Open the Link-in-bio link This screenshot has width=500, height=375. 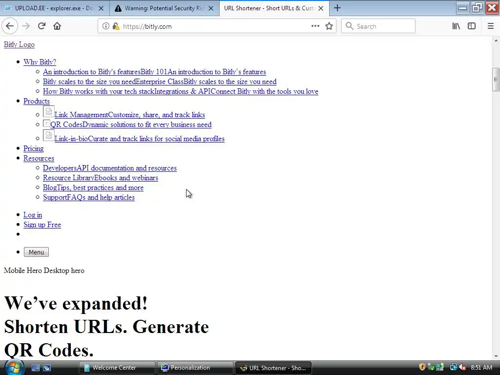pyautogui.click(x=140, y=139)
